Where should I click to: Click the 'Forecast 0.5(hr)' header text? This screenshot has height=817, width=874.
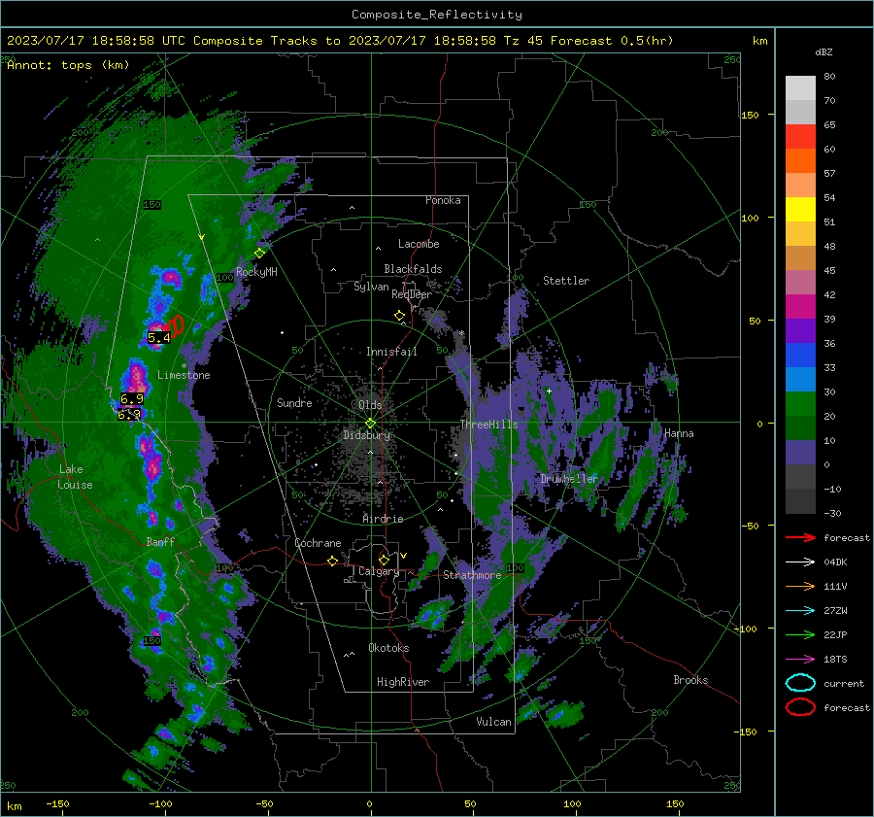612,41
